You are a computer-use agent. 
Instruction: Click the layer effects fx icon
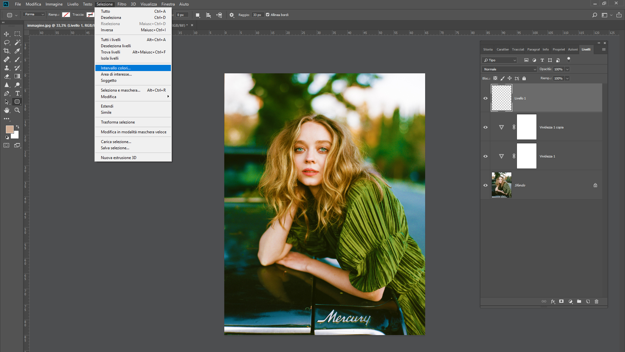pos(553,301)
